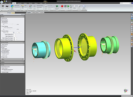
Task: Open Edge Display Size dropdown
Action: click(16, 36)
